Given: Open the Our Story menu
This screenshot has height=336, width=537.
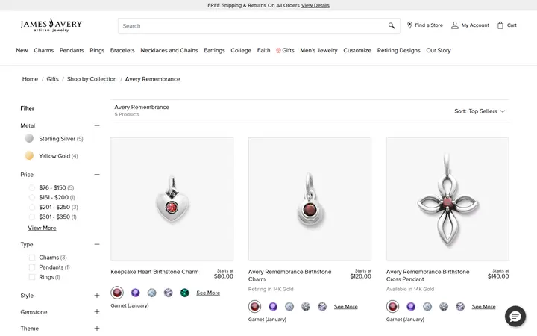Looking at the screenshot, I should click(439, 51).
